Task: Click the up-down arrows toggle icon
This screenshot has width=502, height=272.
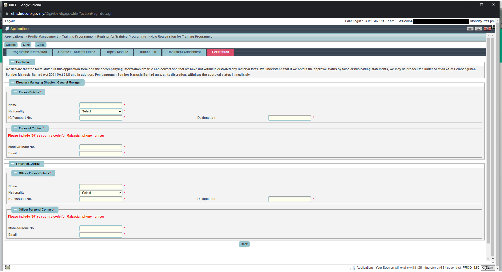Action: click(493, 27)
